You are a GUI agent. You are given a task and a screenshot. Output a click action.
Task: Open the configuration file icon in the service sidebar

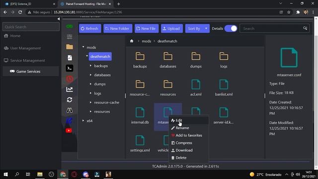click(x=70, y=58)
